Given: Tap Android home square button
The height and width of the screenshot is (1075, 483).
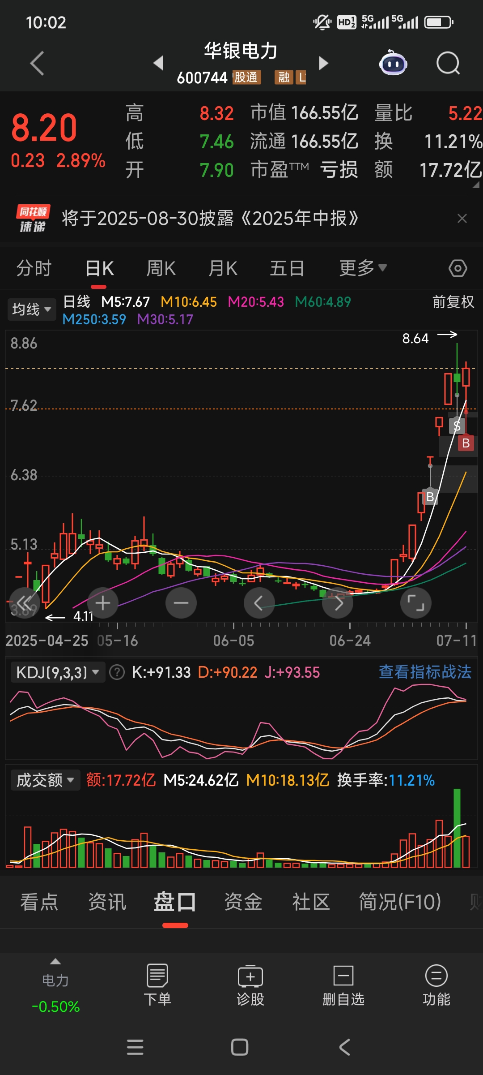Looking at the screenshot, I should click(240, 1047).
